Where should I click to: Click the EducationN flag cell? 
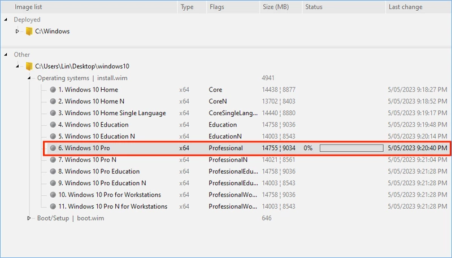[x=225, y=136]
